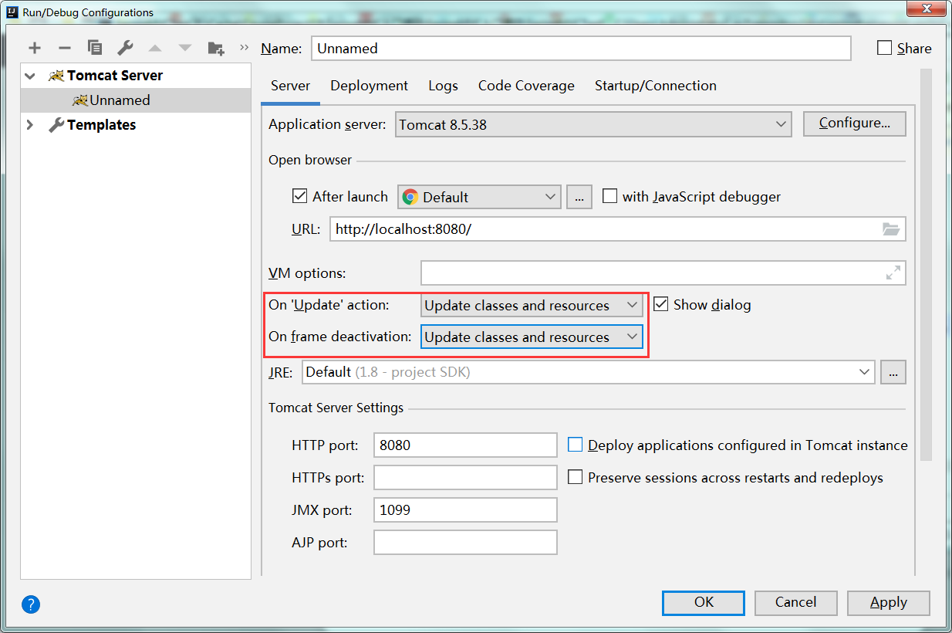Click the Chrome icon in browser dropdown
The image size is (952, 633).
[x=410, y=197]
